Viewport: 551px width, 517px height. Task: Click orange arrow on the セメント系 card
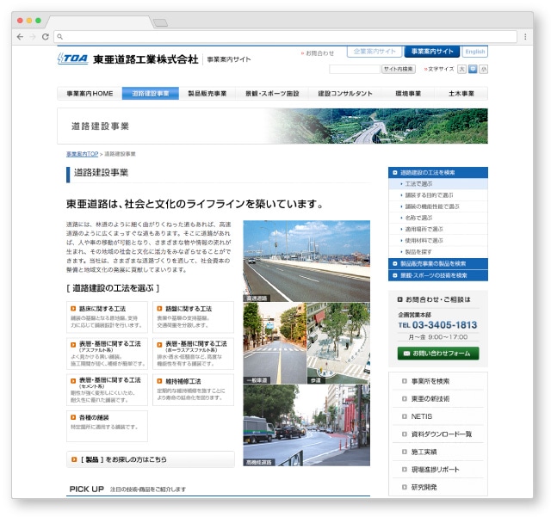(73, 381)
